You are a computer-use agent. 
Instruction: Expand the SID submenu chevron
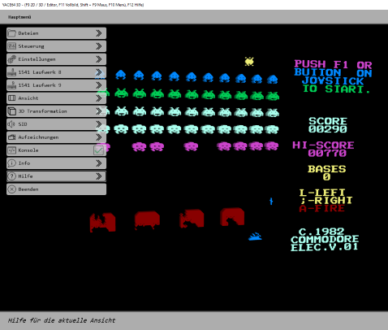99,124
